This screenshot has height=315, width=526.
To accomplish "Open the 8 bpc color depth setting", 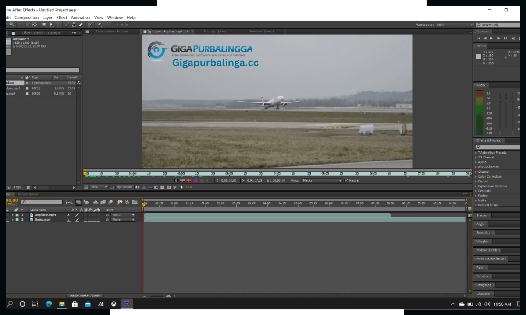I will click(x=17, y=188).
